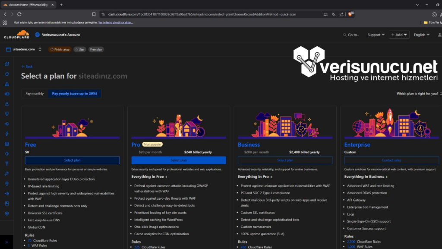Open the share-nodes sidebar icon

click(7, 194)
